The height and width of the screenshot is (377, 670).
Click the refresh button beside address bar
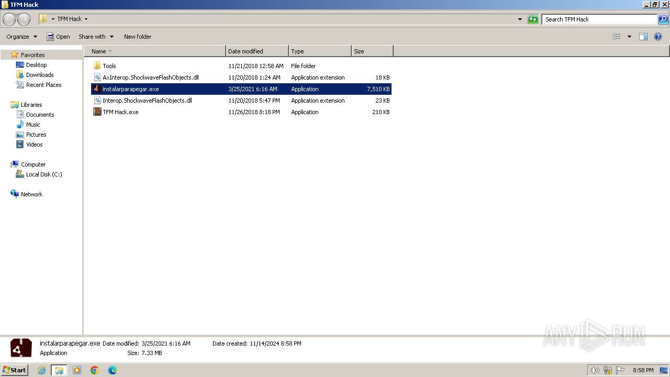[533, 19]
